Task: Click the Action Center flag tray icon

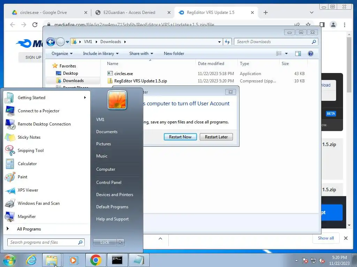Action: (305, 260)
